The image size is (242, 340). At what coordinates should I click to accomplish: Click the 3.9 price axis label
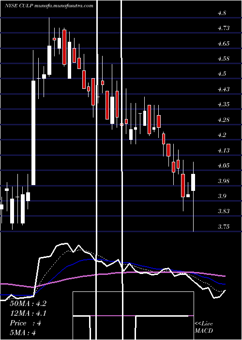point(222,196)
